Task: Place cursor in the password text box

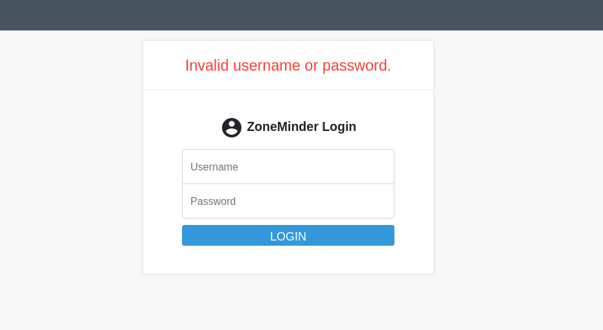Action: click(288, 201)
